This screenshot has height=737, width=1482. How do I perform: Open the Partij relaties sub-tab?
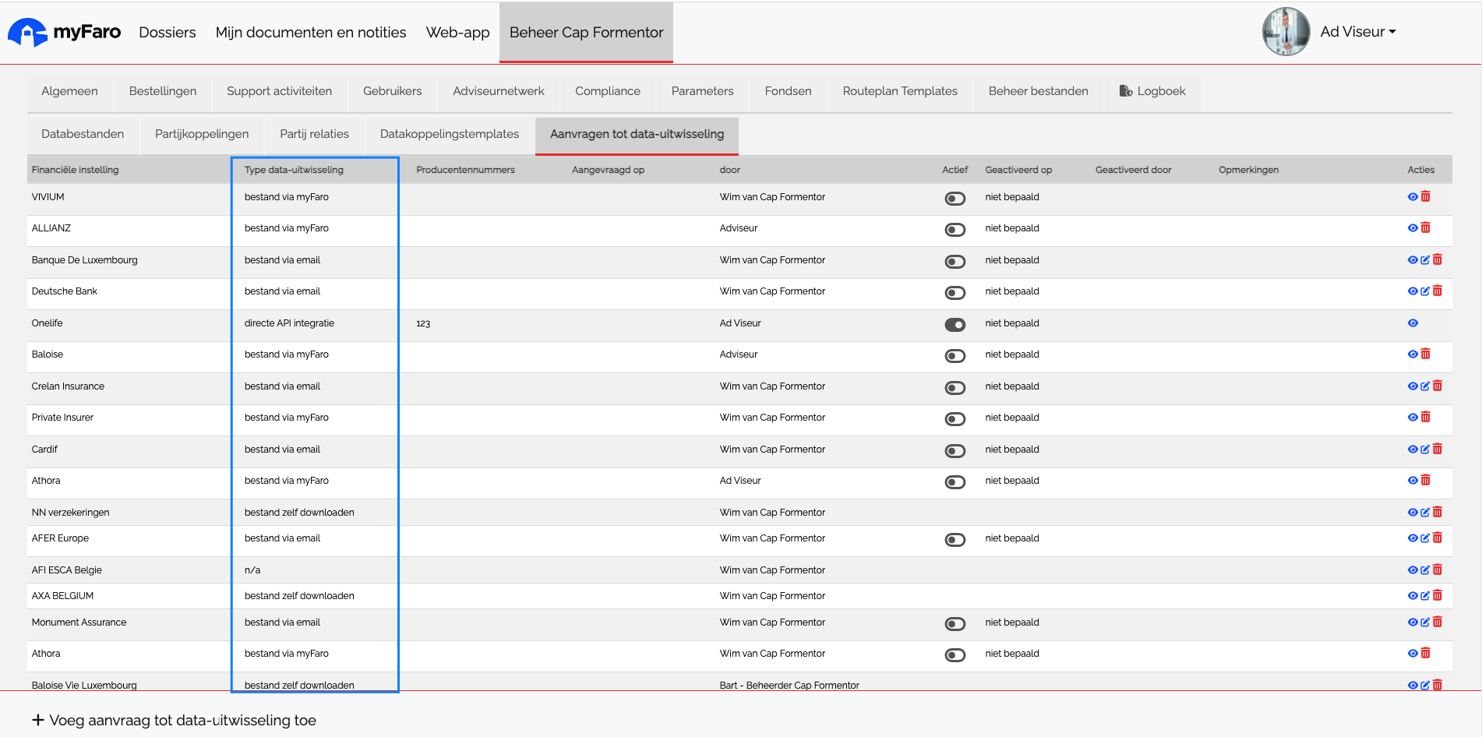(x=314, y=134)
